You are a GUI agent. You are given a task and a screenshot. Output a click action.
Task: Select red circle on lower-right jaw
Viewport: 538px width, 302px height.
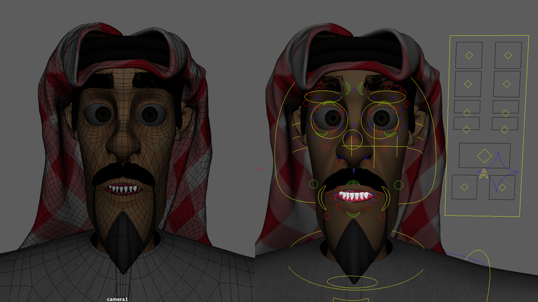click(x=383, y=216)
